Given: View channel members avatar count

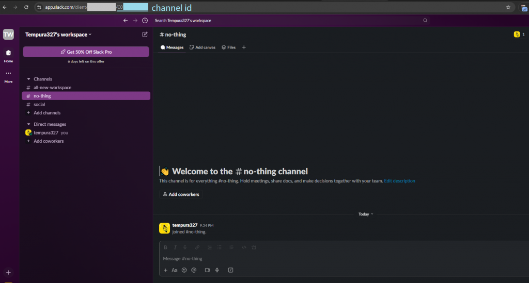Looking at the screenshot, I should [519, 35].
